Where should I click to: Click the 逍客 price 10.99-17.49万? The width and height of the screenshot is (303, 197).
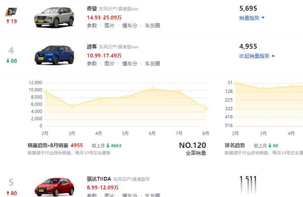[104, 56]
